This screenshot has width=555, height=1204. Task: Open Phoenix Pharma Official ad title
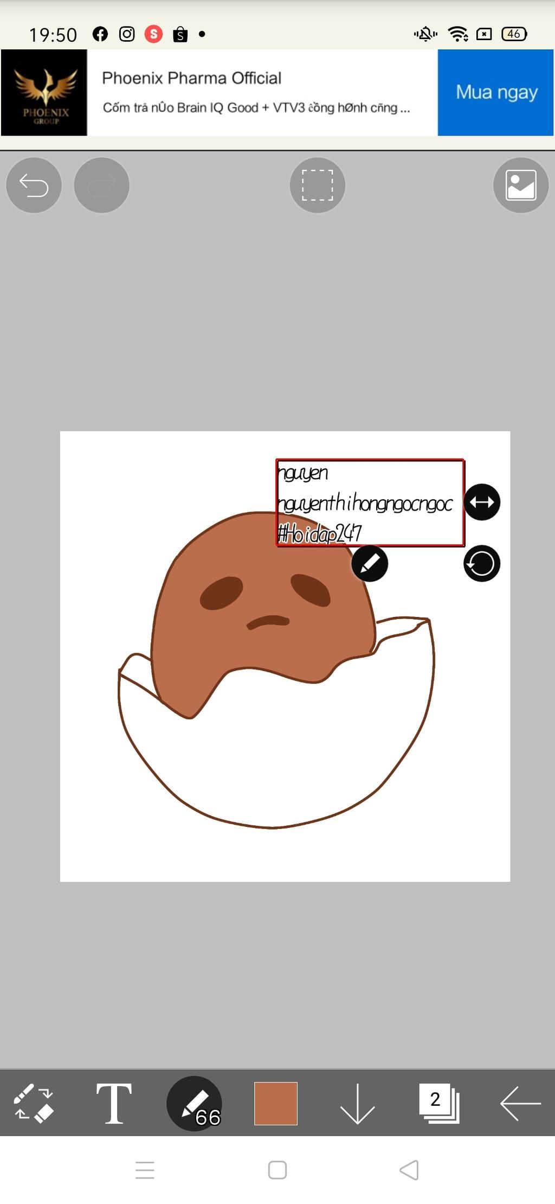(x=192, y=78)
